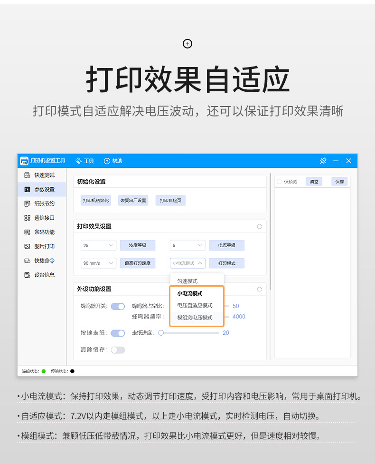Click the 条码功能 sidebar icon
Image resolution: width=375 pixels, height=464 pixels.
click(x=27, y=232)
